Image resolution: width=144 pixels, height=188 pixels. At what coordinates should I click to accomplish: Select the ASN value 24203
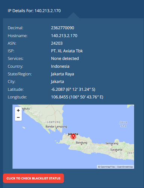tap(57, 43)
